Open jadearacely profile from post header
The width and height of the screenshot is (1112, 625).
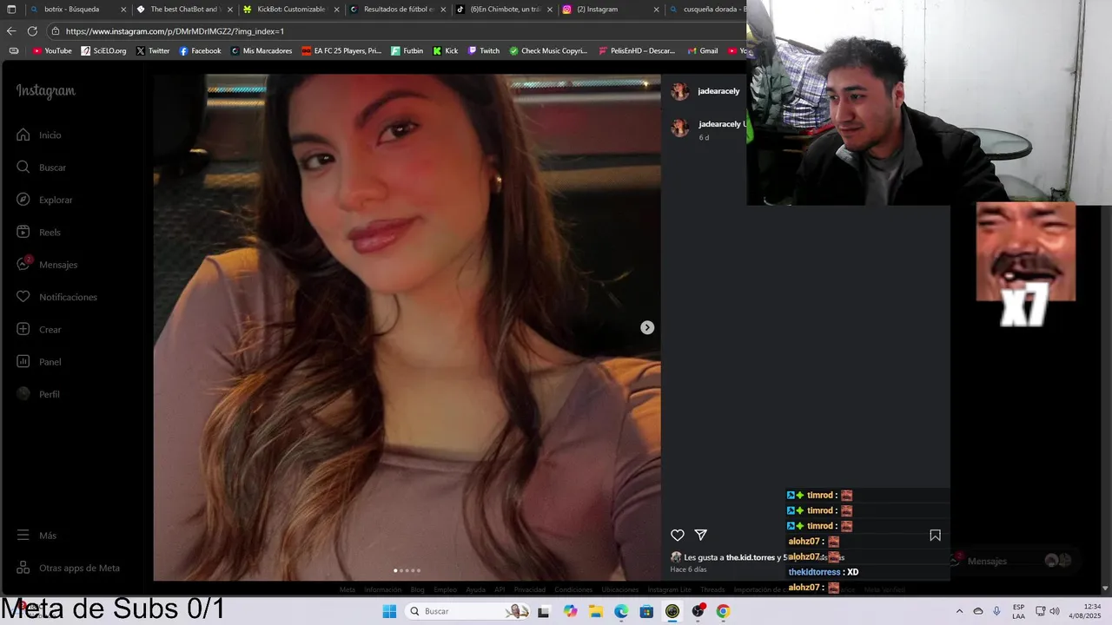718,91
